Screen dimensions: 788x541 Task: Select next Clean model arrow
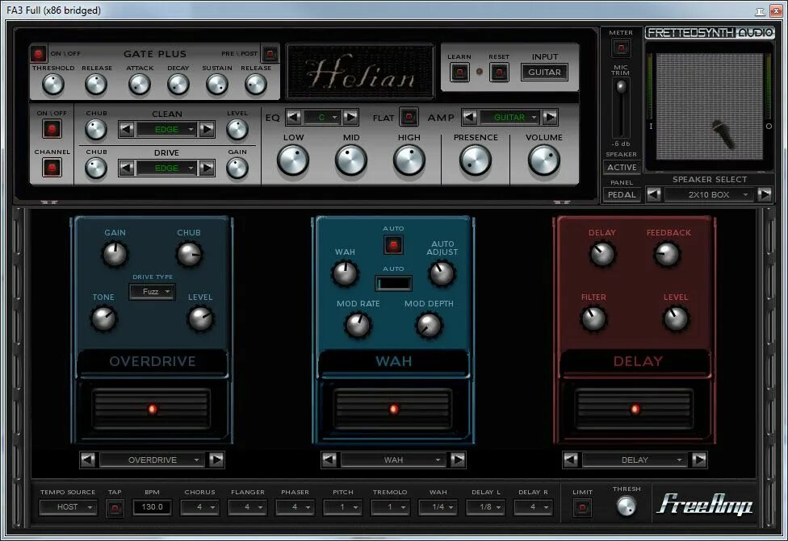pyautogui.click(x=207, y=129)
